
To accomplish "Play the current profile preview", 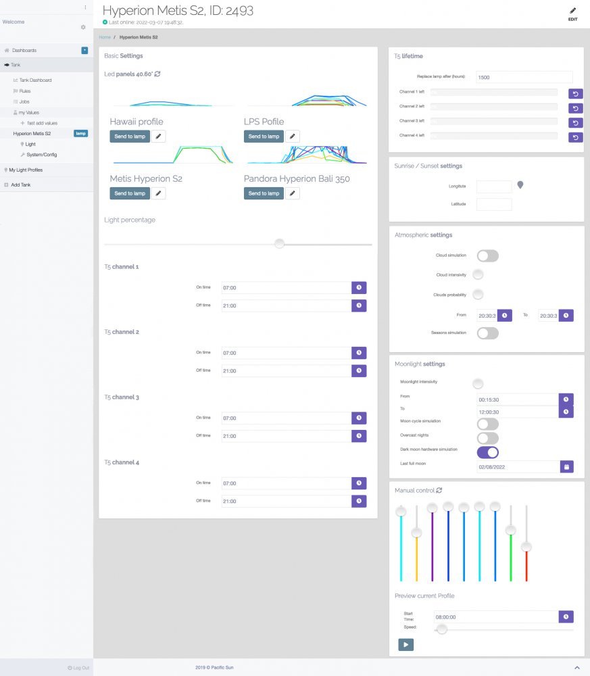I will tap(405, 645).
